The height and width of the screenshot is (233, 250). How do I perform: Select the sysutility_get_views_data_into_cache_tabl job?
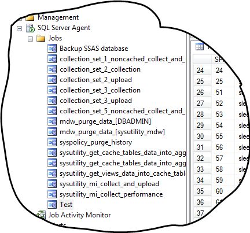[x=122, y=173]
